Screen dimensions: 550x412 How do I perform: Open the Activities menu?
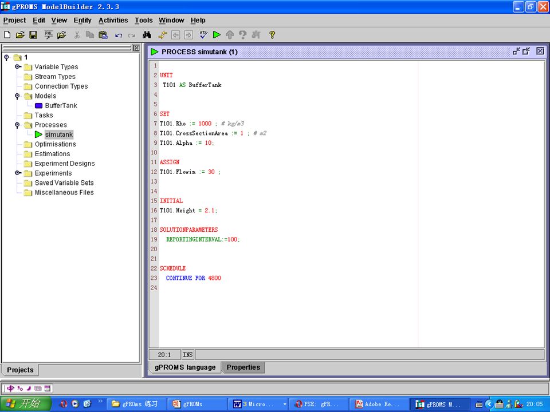coord(113,21)
